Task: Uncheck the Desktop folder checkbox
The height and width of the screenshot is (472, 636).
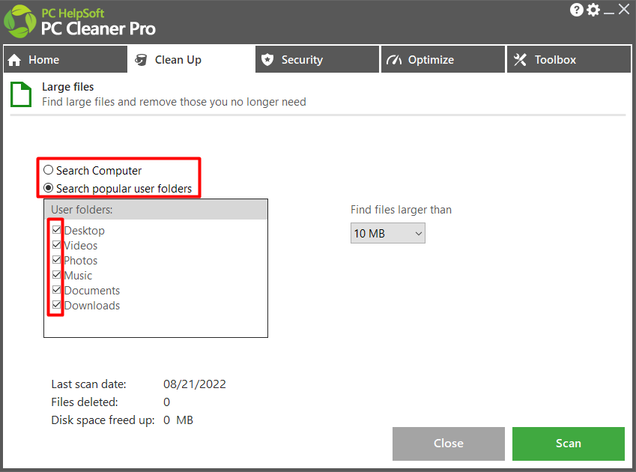Action: [56, 230]
